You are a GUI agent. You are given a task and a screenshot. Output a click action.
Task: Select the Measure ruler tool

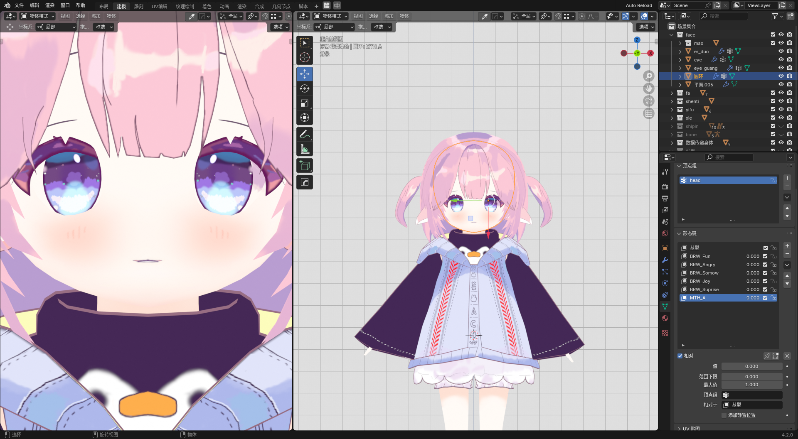pyautogui.click(x=304, y=149)
